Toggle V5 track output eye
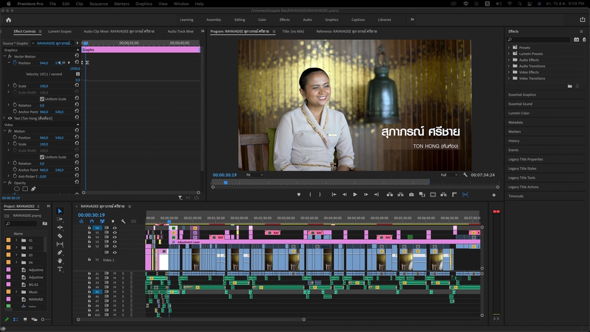 tap(115, 232)
